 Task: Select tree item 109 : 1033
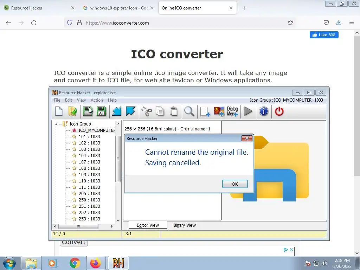pyautogui.click(x=89, y=174)
